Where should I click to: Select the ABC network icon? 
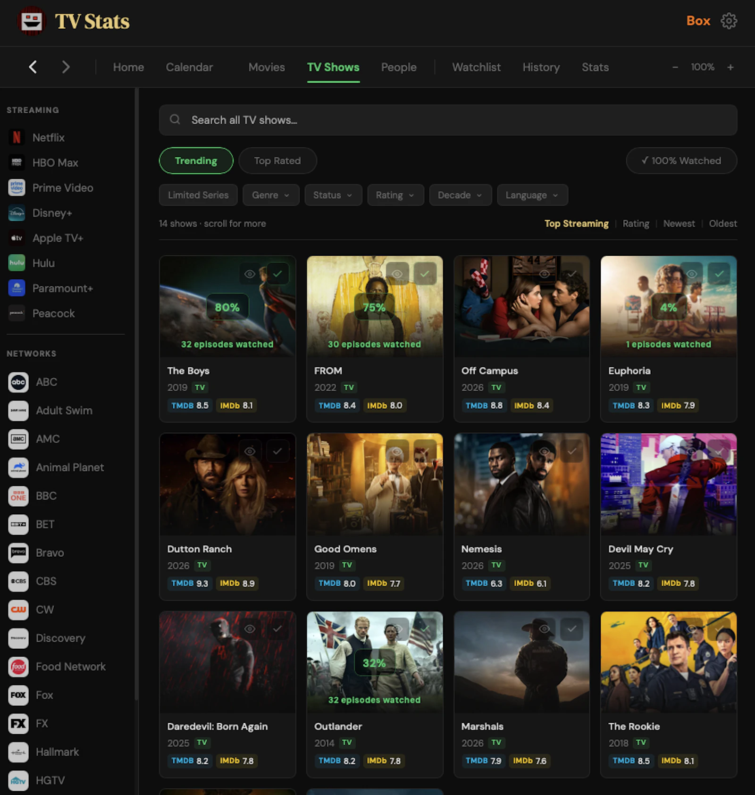tap(18, 382)
